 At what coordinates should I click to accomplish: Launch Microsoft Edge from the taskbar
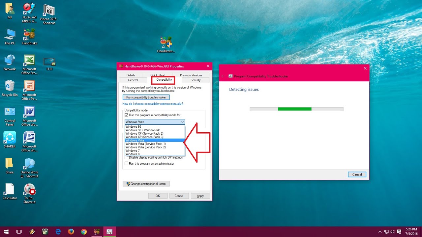click(58, 232)
